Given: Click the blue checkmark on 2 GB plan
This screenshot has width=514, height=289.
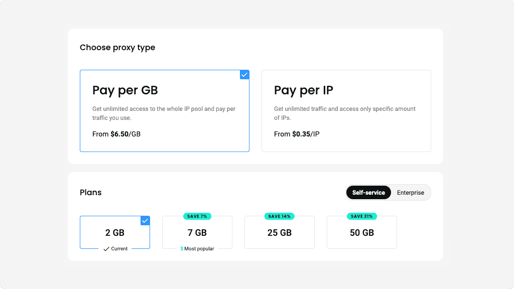Looking at the screenshot, I should (145, 221).
